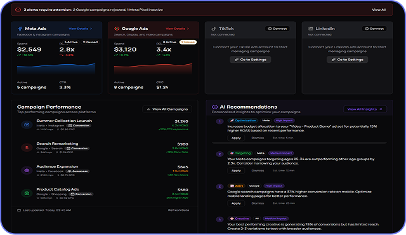Connect the LinkedIn account
The height and width of the screenshot is (235, 406).
point(374,29)
